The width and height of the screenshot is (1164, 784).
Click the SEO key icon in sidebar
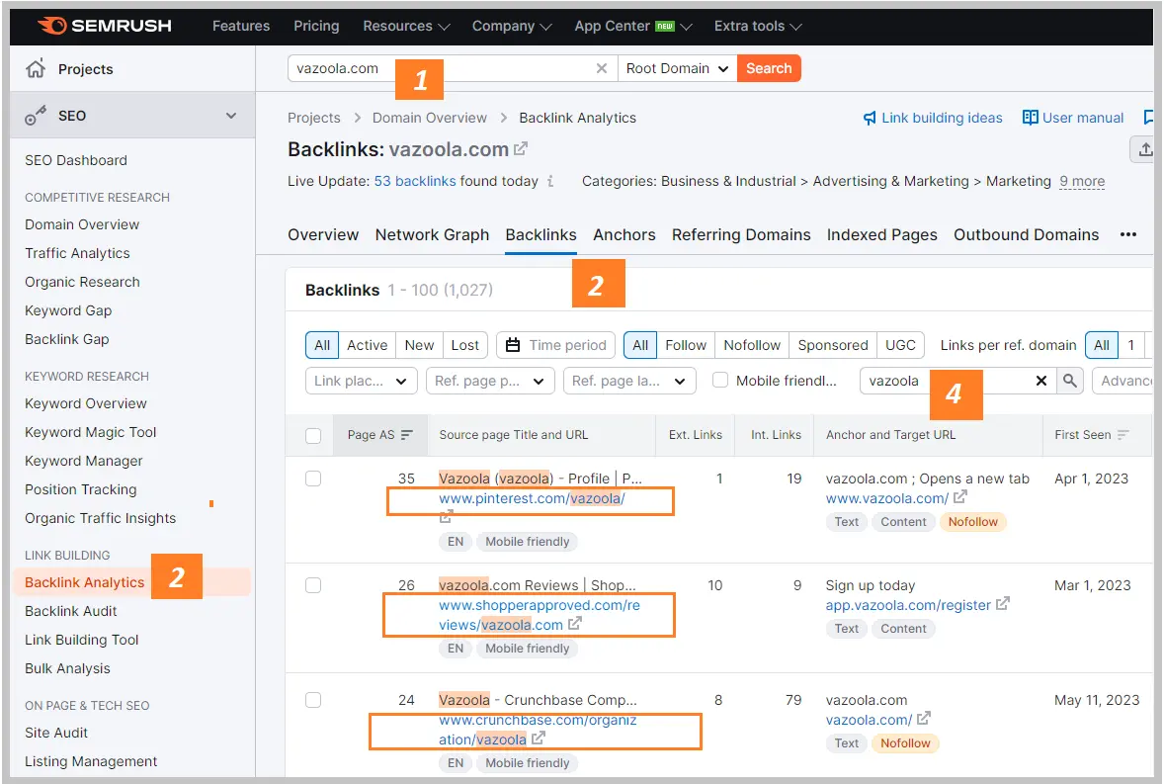35,115
